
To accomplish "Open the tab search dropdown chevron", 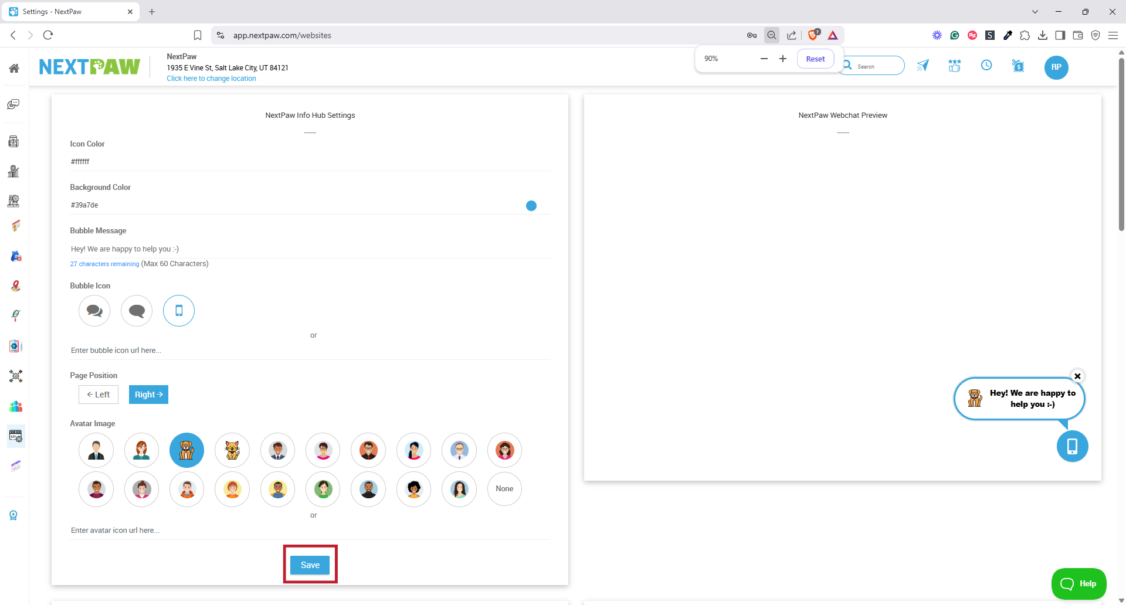I will [1035, 12].
